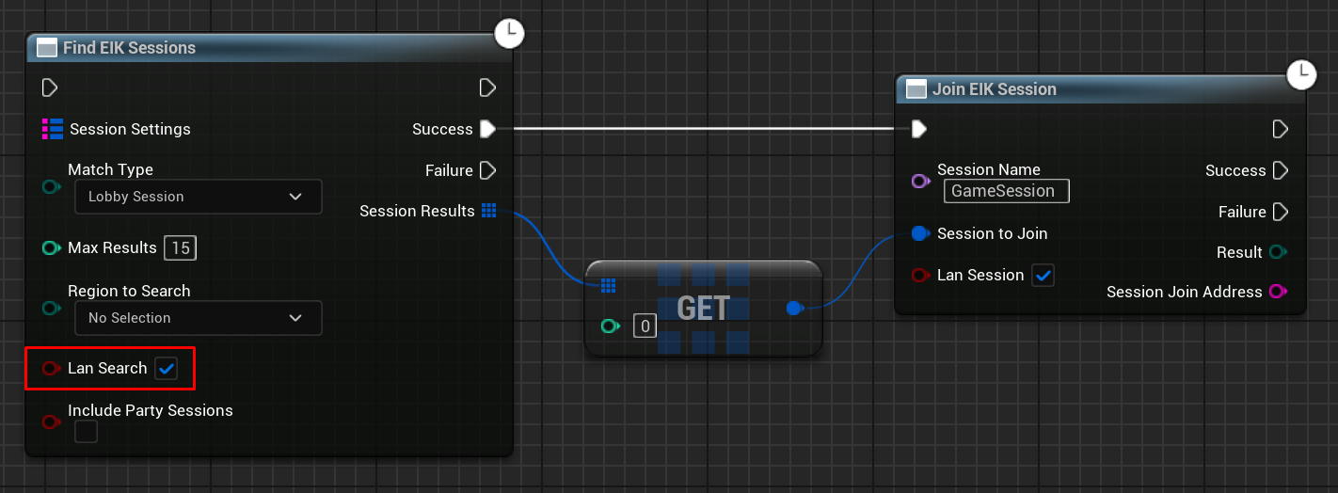
Task: Click the Join EIK Session input execution pin
Action: pyautogui.click(x=919, y=129)
